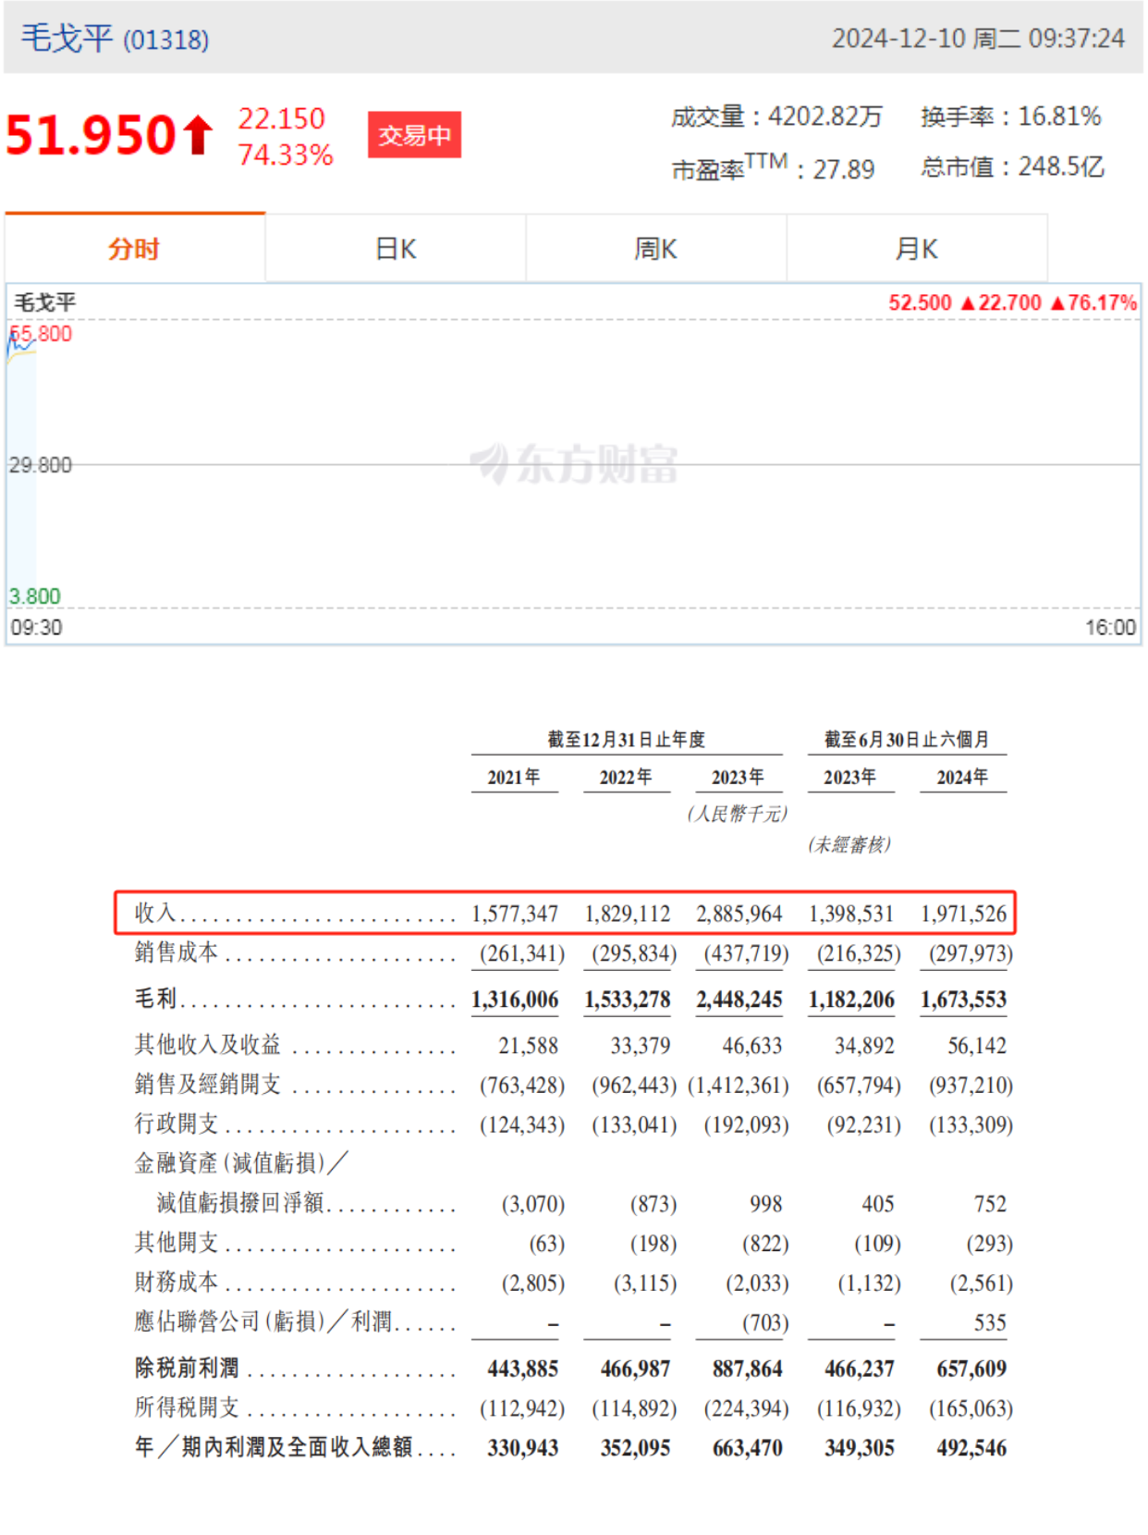
Task: Click the 財務成本 row label
Action: (x=177, y=1283)
